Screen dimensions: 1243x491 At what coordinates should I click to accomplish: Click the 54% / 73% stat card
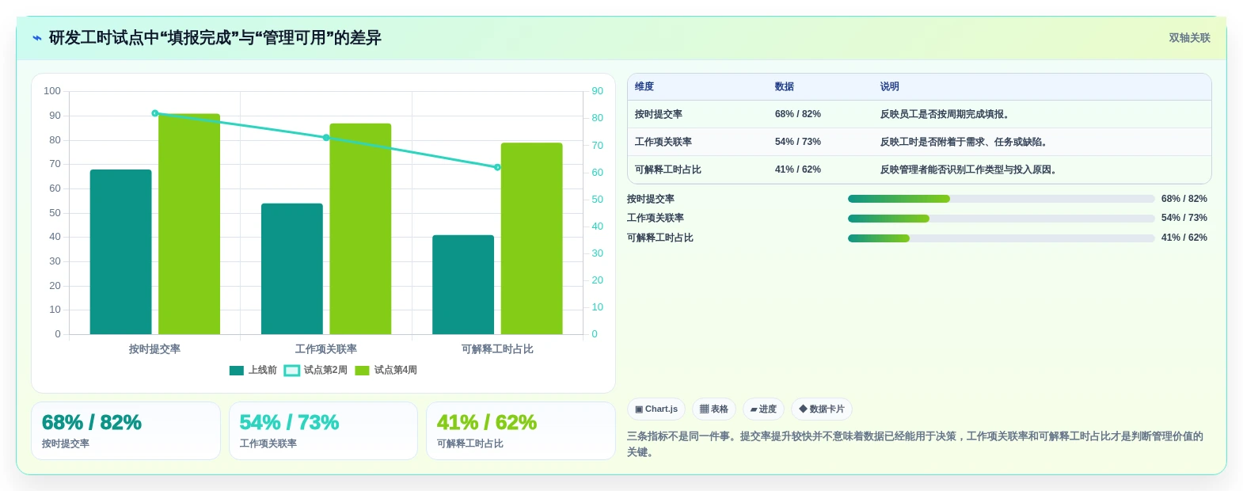tap(323, 431)
